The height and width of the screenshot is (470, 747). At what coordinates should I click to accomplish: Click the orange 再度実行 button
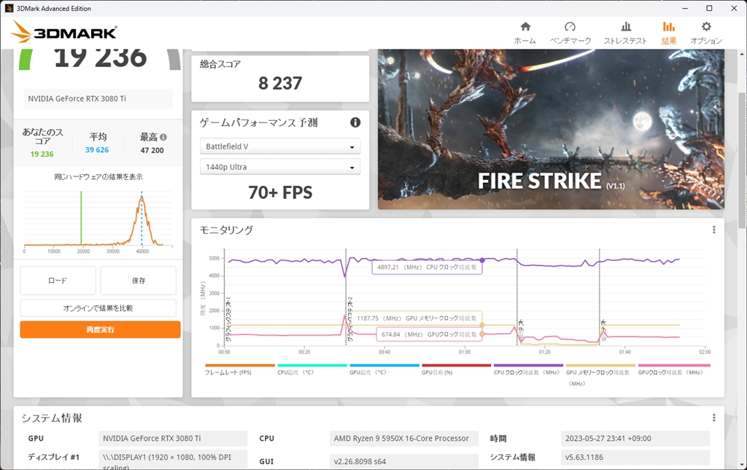click(x=100, y=329)
